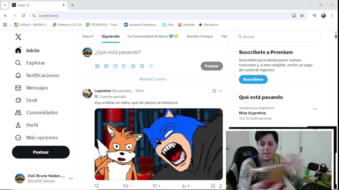Open Grok in the sidebar
The image size is (339, 190).
click(26, 100)
